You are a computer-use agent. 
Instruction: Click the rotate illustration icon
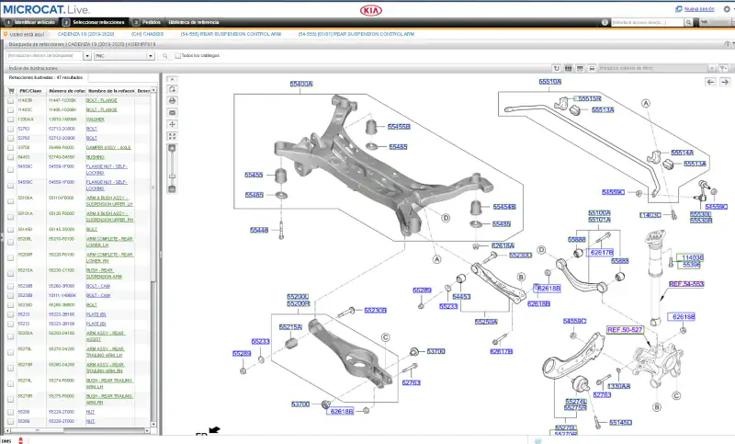coord(172,90)
